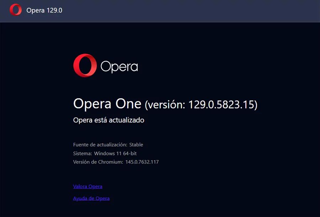Click the Opera logo in the top-left corner

[16, 10]
